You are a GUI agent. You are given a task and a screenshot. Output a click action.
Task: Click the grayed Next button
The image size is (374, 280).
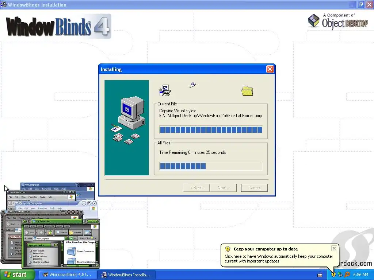pyautogui.click(x=223, y=188)
